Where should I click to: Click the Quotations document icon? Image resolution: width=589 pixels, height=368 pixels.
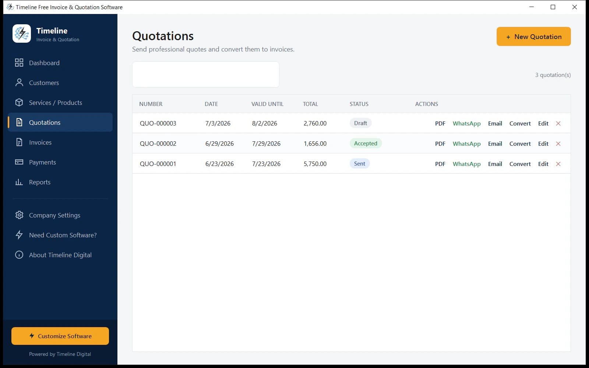[x=19, y=122]
